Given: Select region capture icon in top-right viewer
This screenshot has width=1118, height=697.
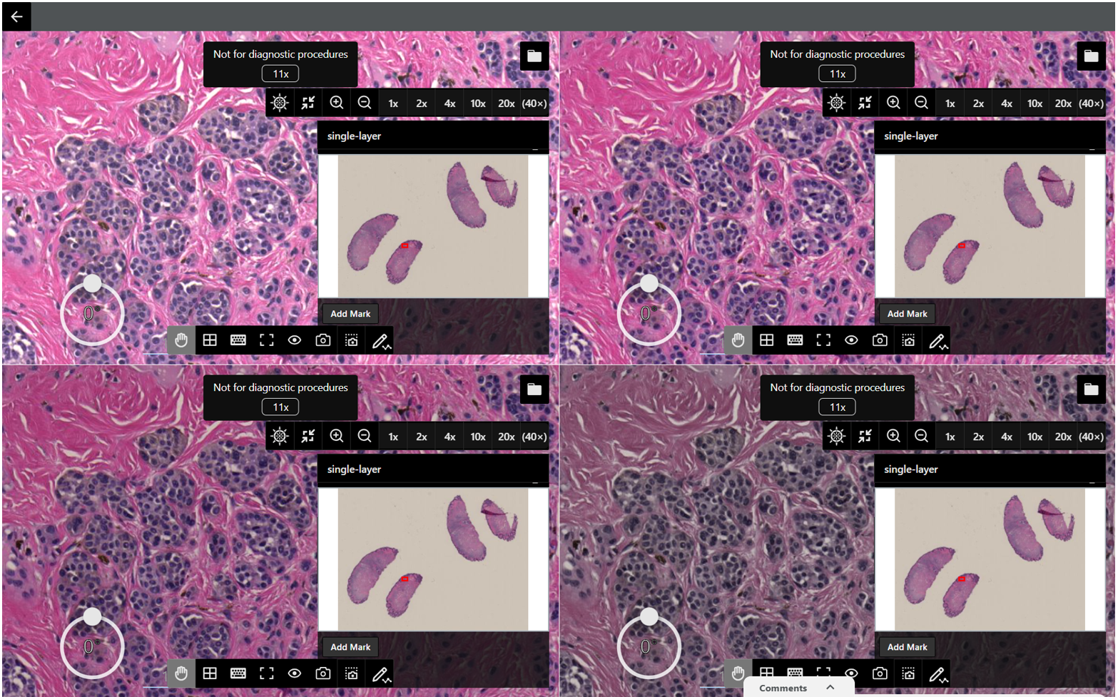Looking at the screenshot, I should pos(908,340).
